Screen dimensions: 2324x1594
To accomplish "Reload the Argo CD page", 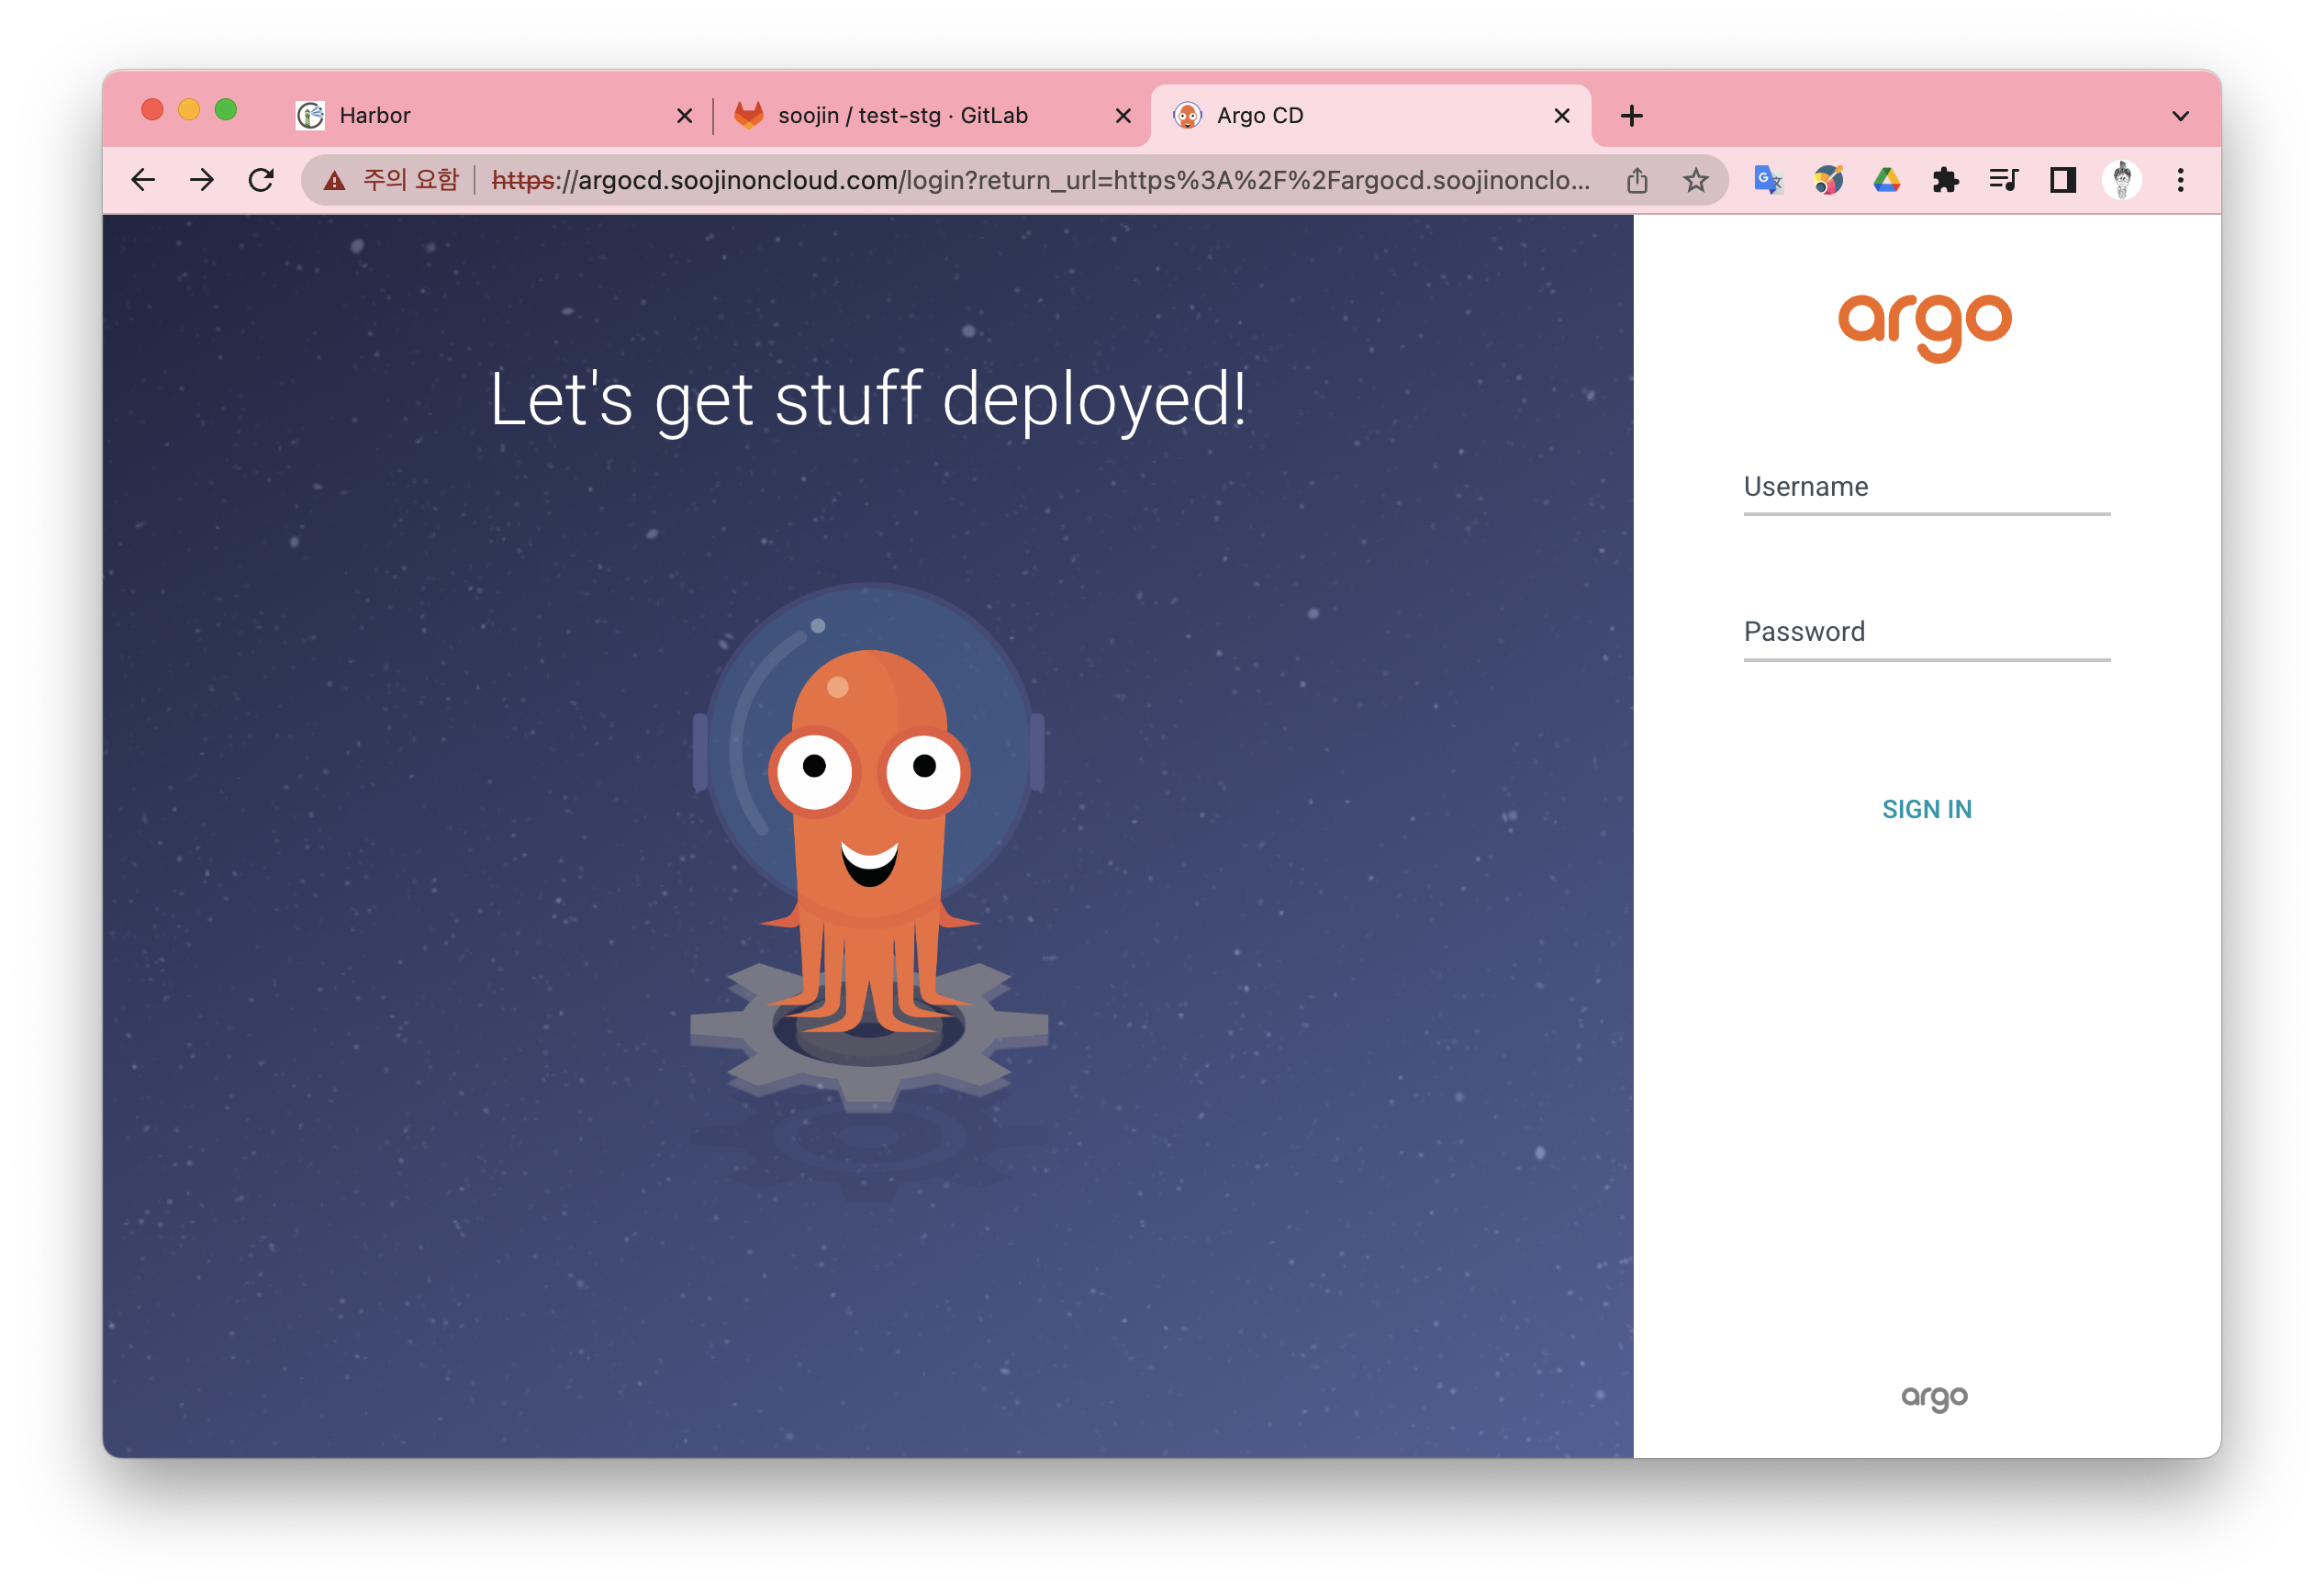I will click(x=261, y=180).
